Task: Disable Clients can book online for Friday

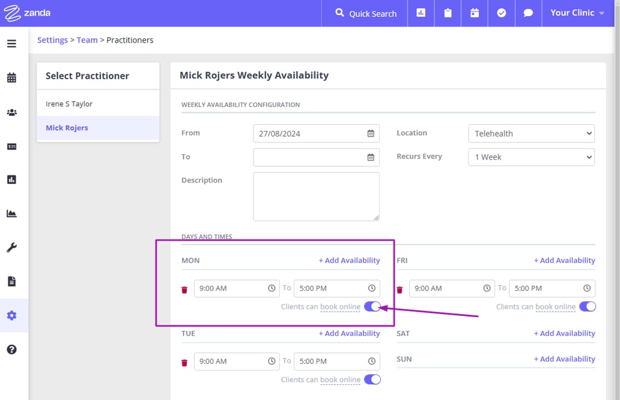Action: [587, 306]
